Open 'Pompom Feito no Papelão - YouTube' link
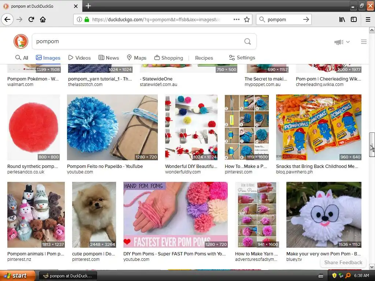The height and width of the screenshot is (281, 375). point(105,166)
